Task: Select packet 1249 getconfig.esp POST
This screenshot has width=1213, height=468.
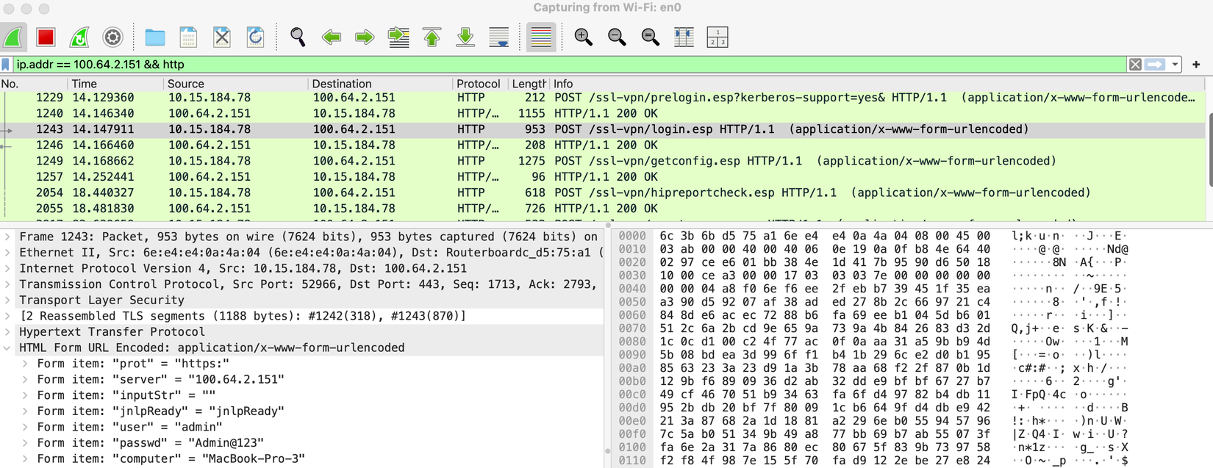Action: point(603,161)
